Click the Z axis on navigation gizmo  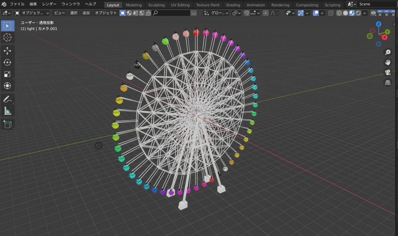tap(379, 24)
